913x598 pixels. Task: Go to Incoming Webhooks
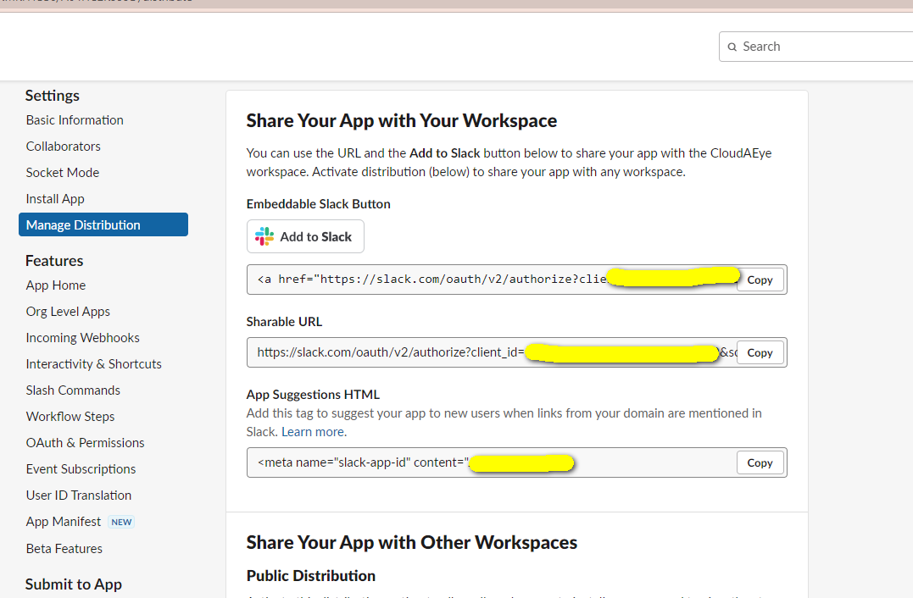[x=83, y=337]
